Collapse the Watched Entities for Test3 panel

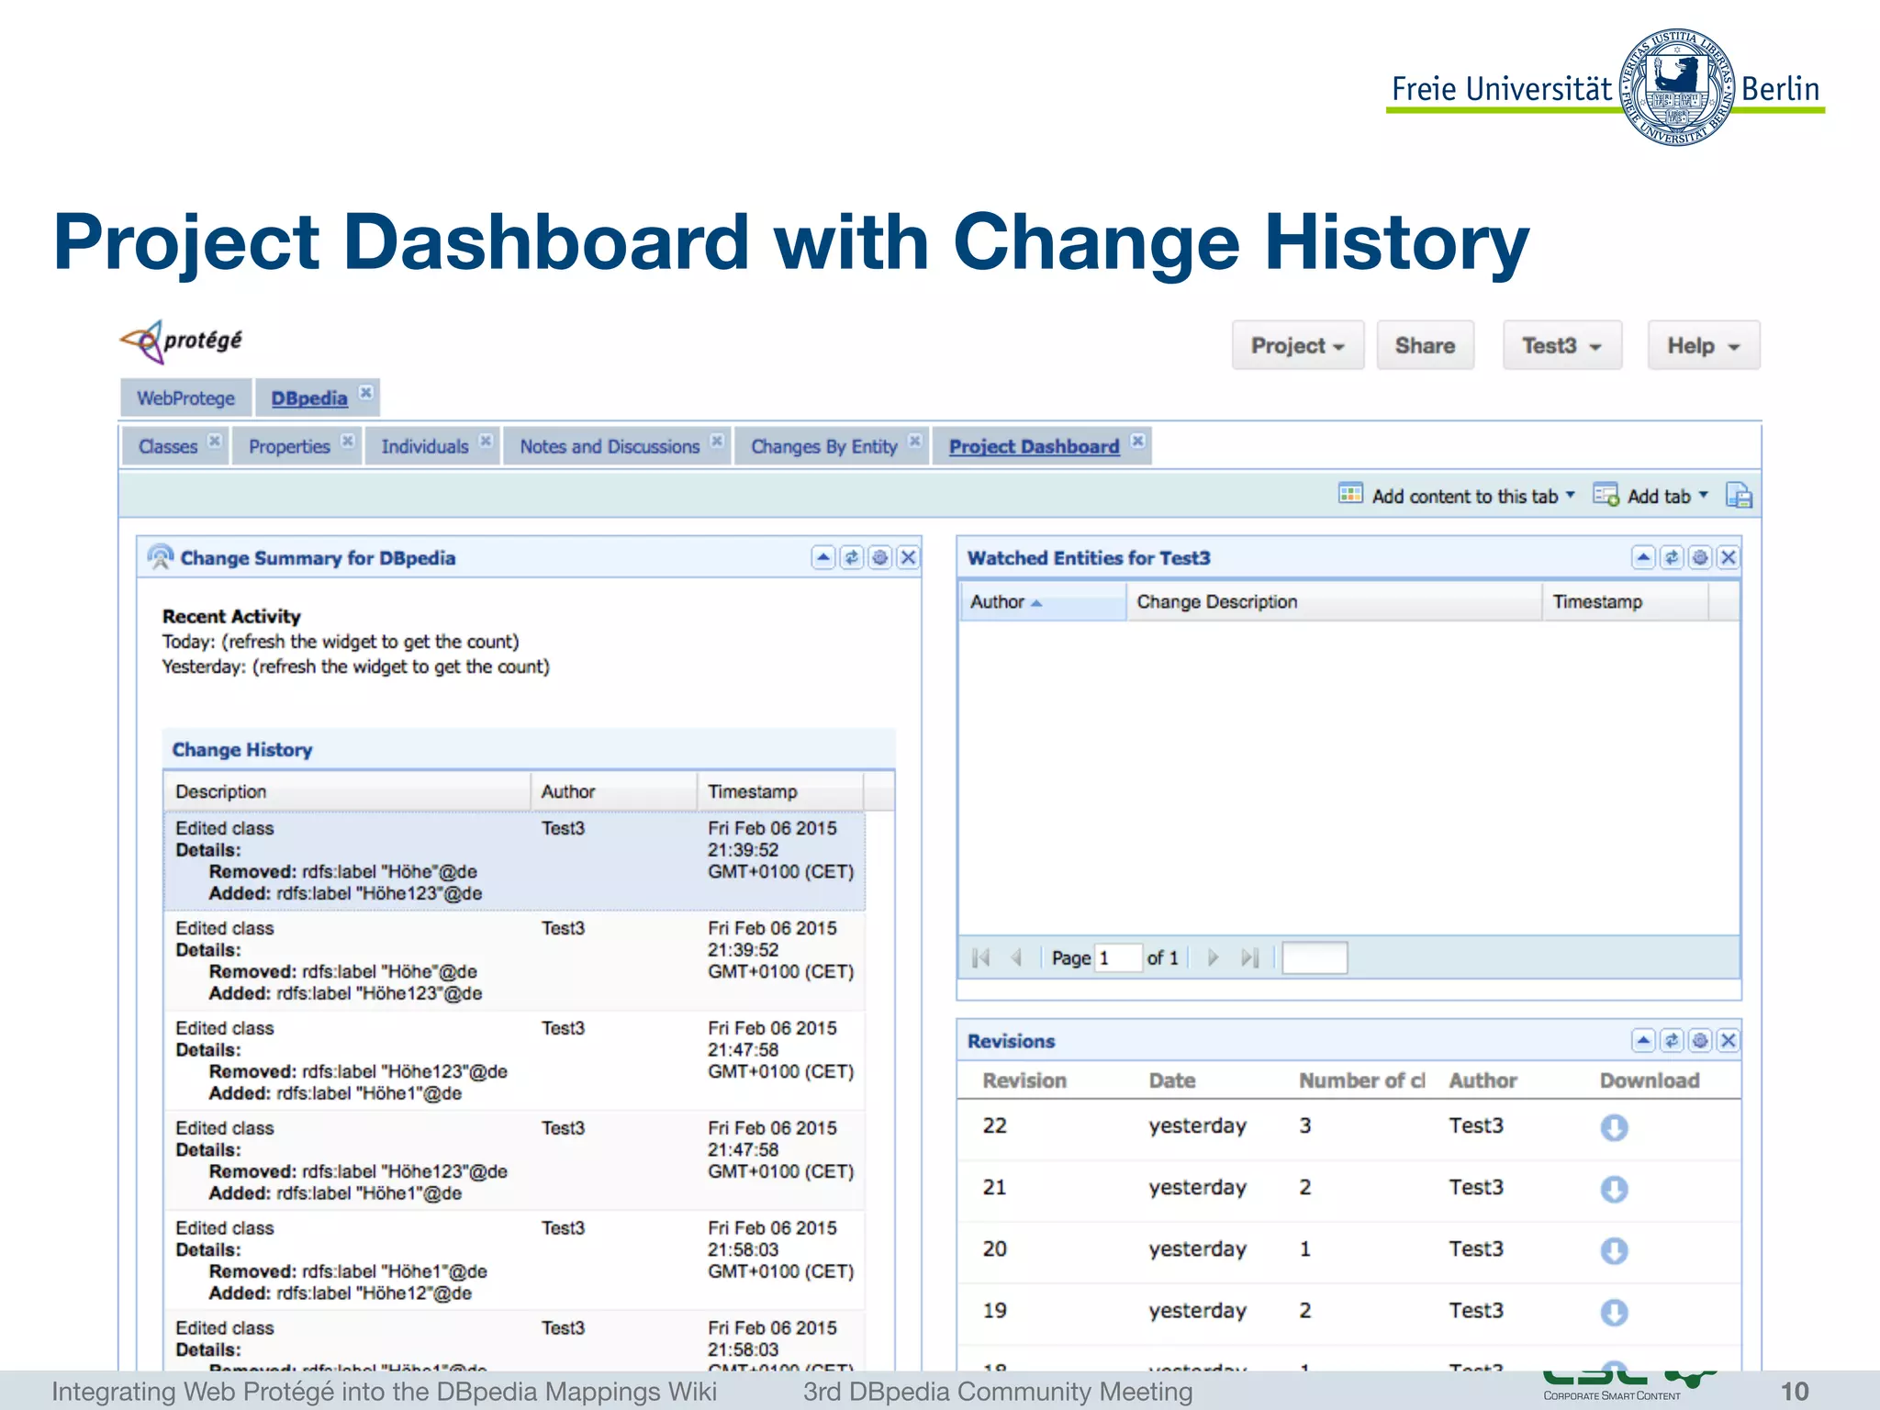[1643, 557]
